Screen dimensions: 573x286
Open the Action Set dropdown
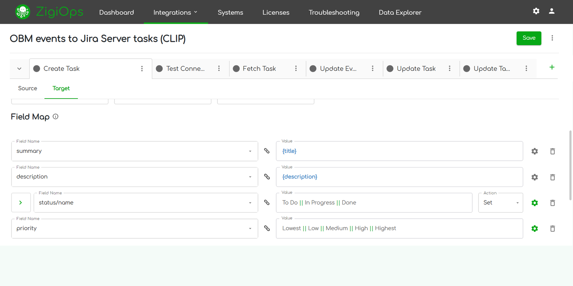501,203
